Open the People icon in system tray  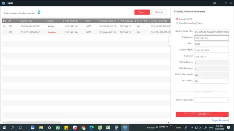click(x=186, y=128)
